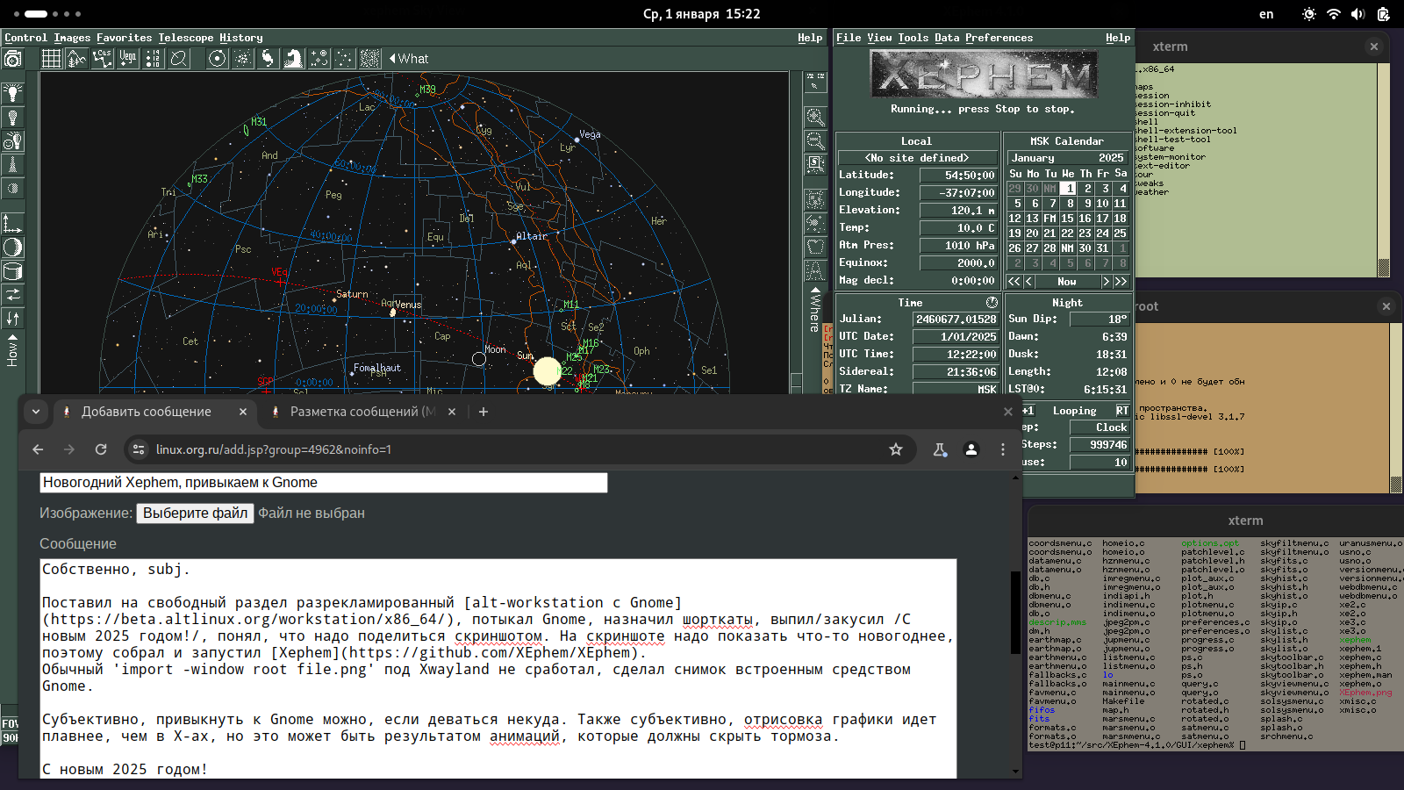Collapse the How sidebar arrow
The width and height of the screenshot is (1404, 790).
click(x=12, y=337)
